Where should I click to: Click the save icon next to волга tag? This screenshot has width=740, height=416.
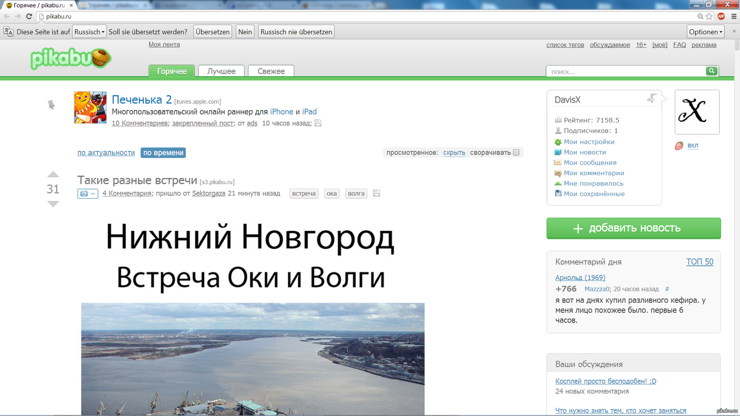[x=376, y=193]
